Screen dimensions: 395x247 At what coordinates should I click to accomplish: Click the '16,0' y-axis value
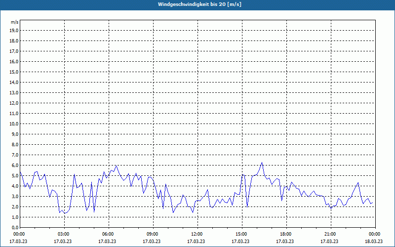14,61
